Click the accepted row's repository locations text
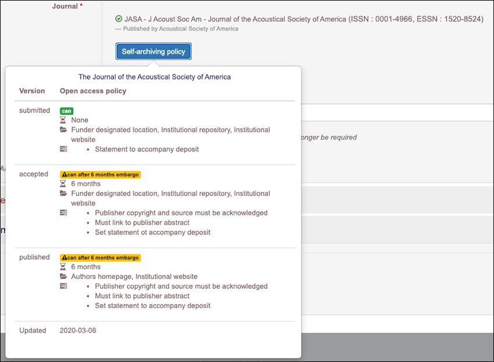This screenshot has width=494, height=362. point(170,198)
